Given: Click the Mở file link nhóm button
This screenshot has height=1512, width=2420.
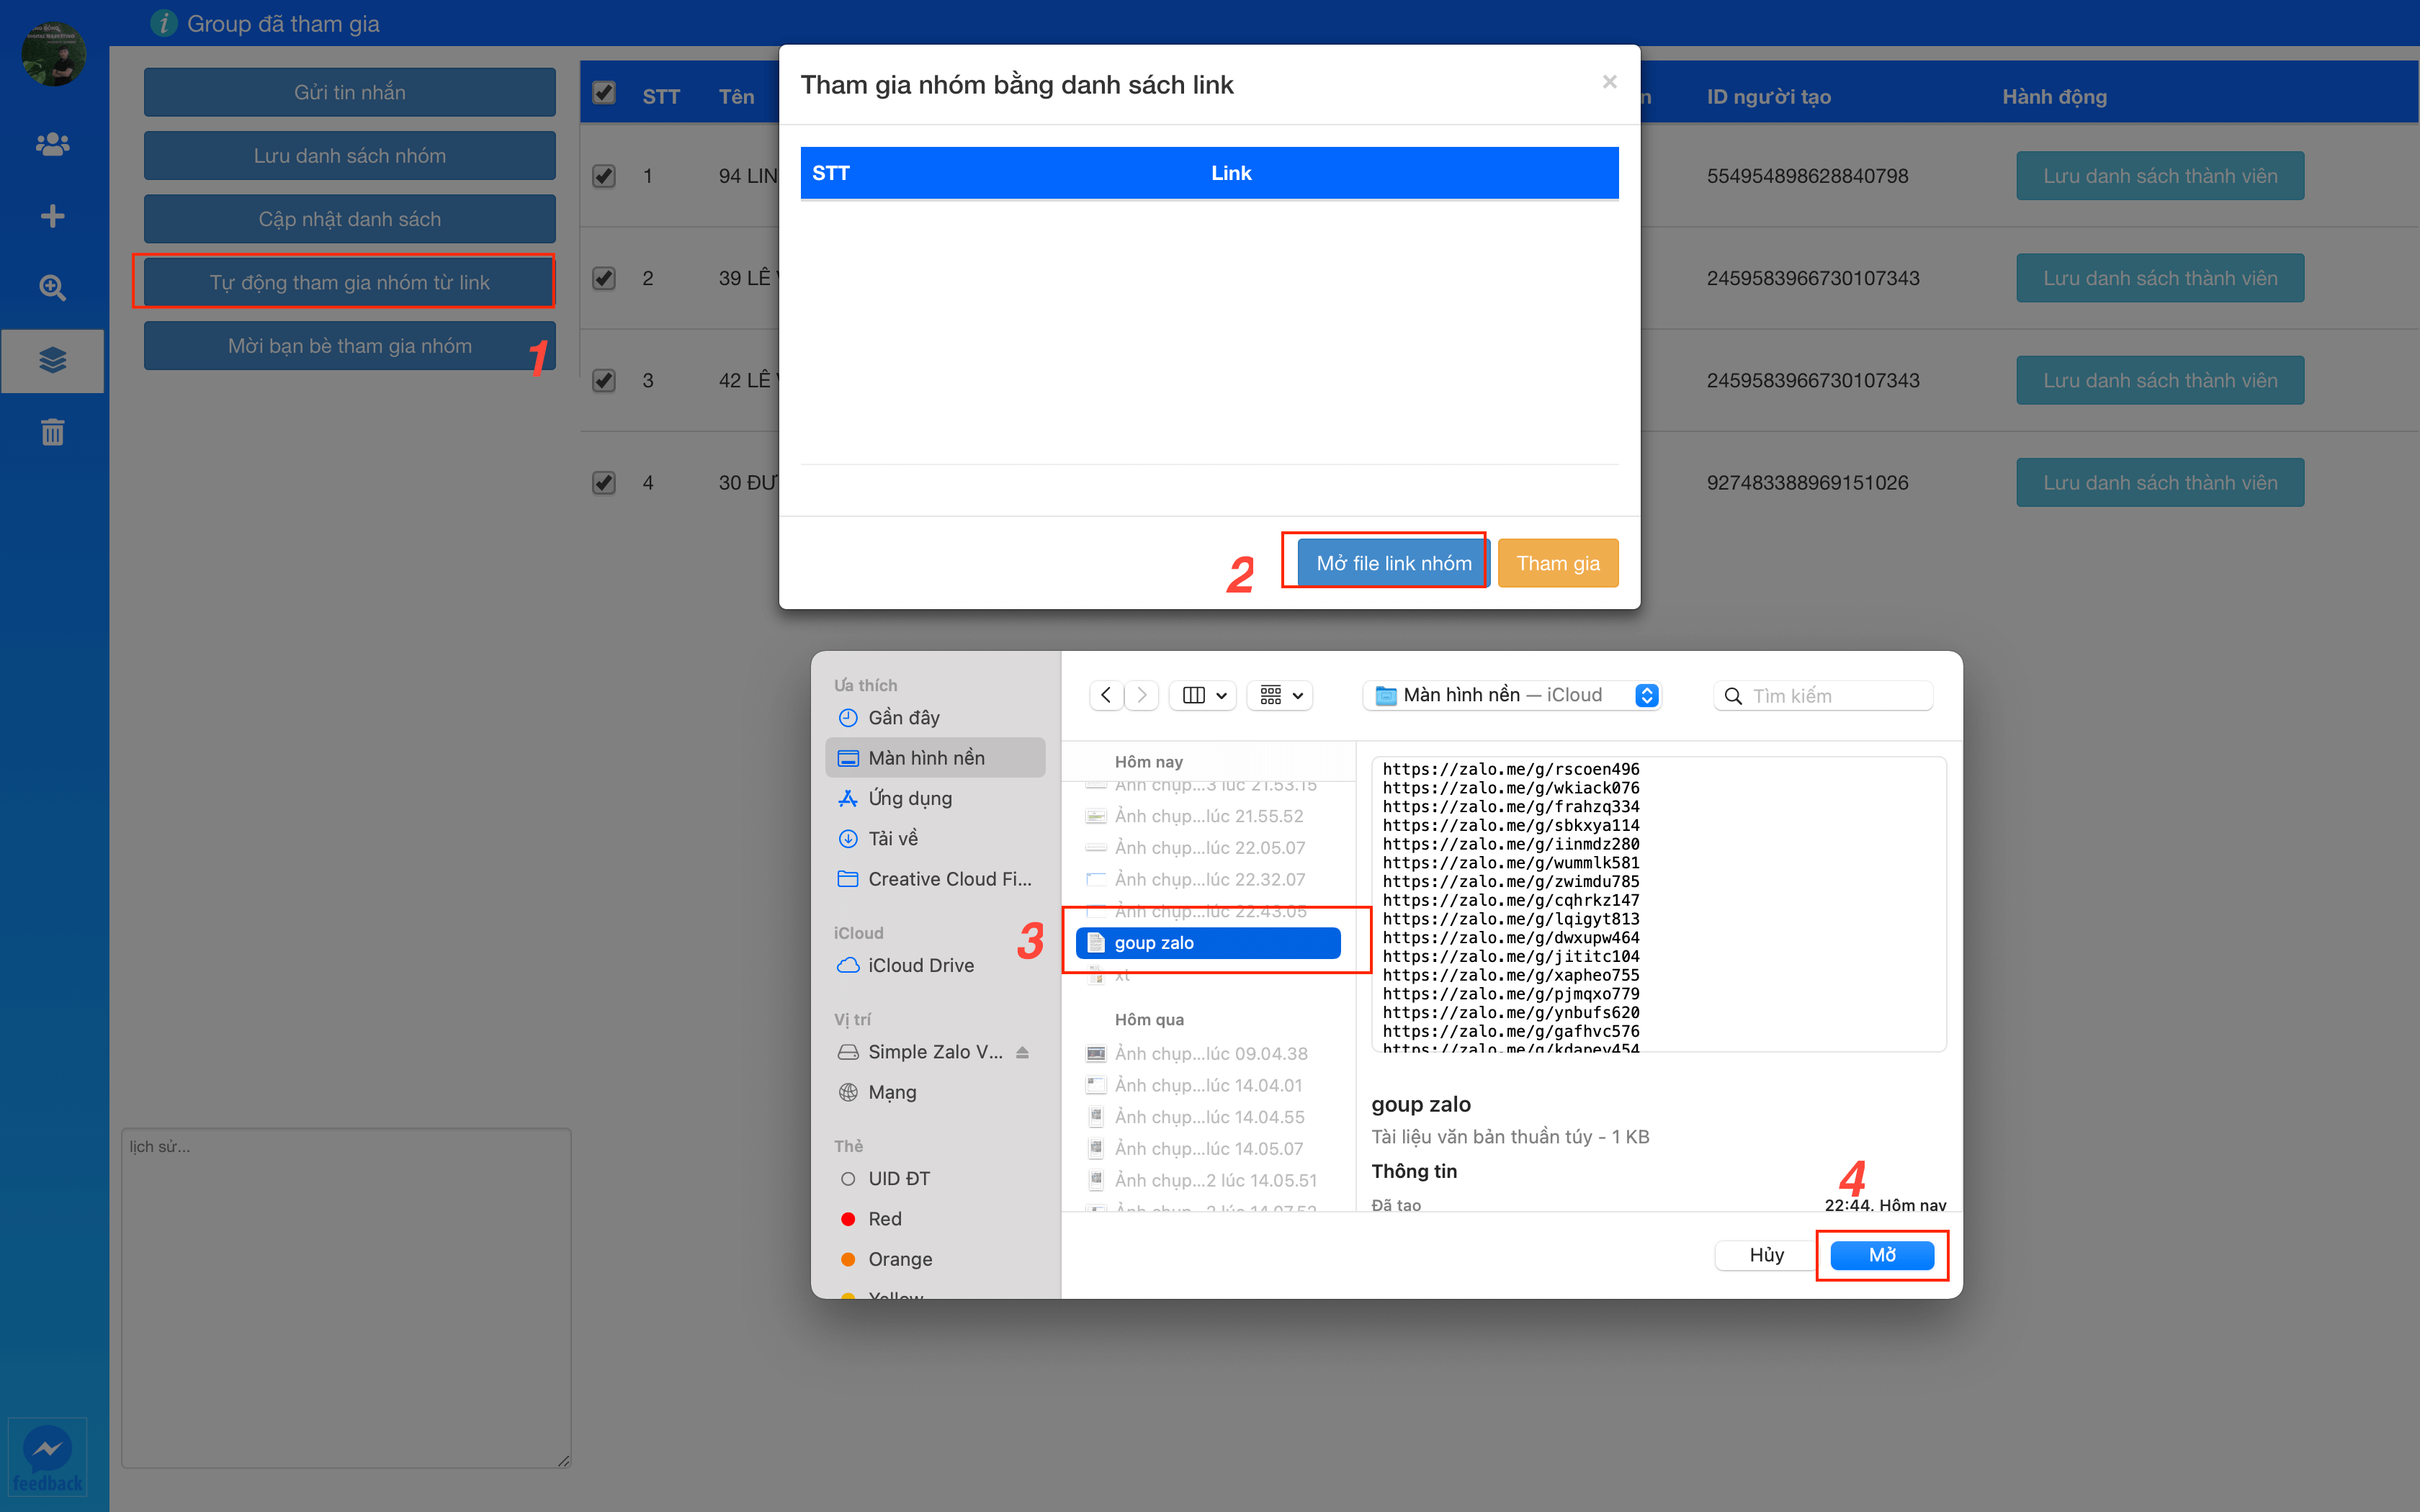Looking at the screenshot, I should tap(1394, 563).
